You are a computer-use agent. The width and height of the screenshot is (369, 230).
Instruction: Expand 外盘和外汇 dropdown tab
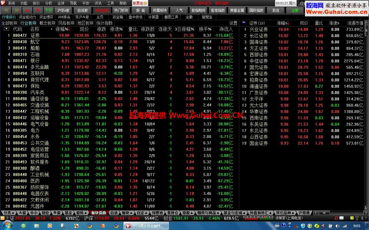point(261,213)
